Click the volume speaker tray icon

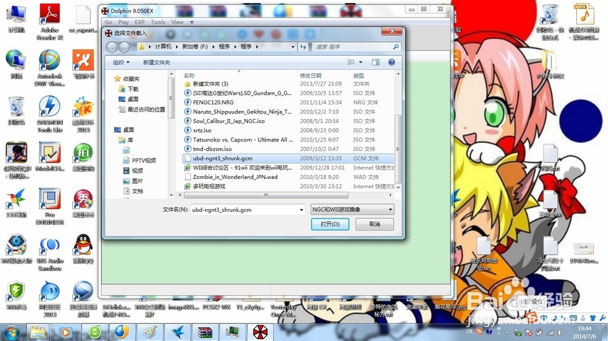pos(561,333)
